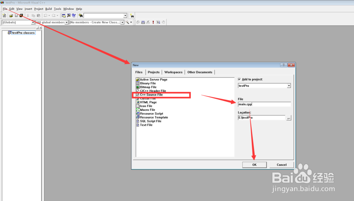
Task: Open the All global members dropdown
Action: (x=67, y=22)
